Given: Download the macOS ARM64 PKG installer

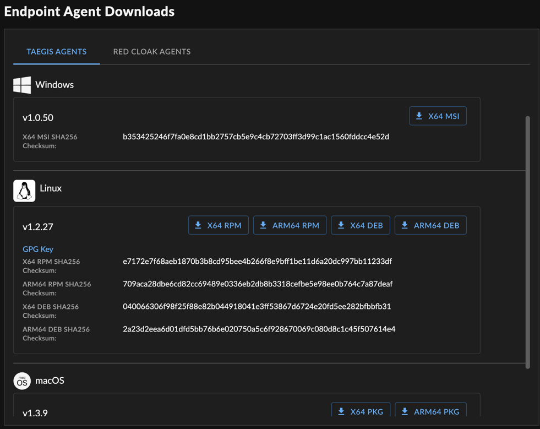Looking at the screenshot, I should pos(431,410).
